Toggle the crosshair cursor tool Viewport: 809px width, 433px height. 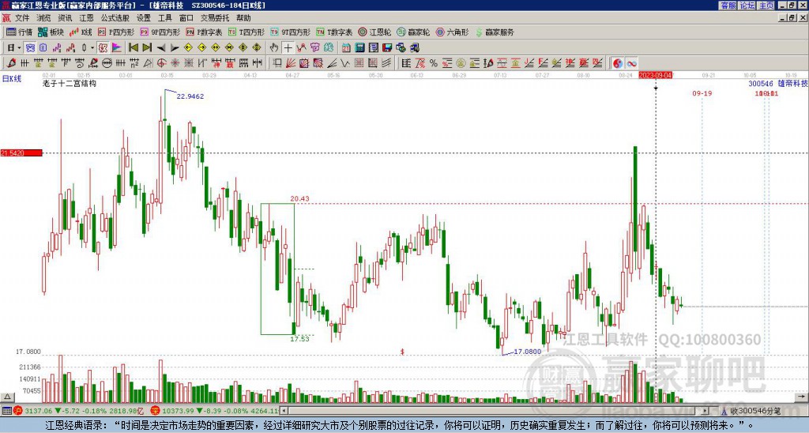click(288, 48)
